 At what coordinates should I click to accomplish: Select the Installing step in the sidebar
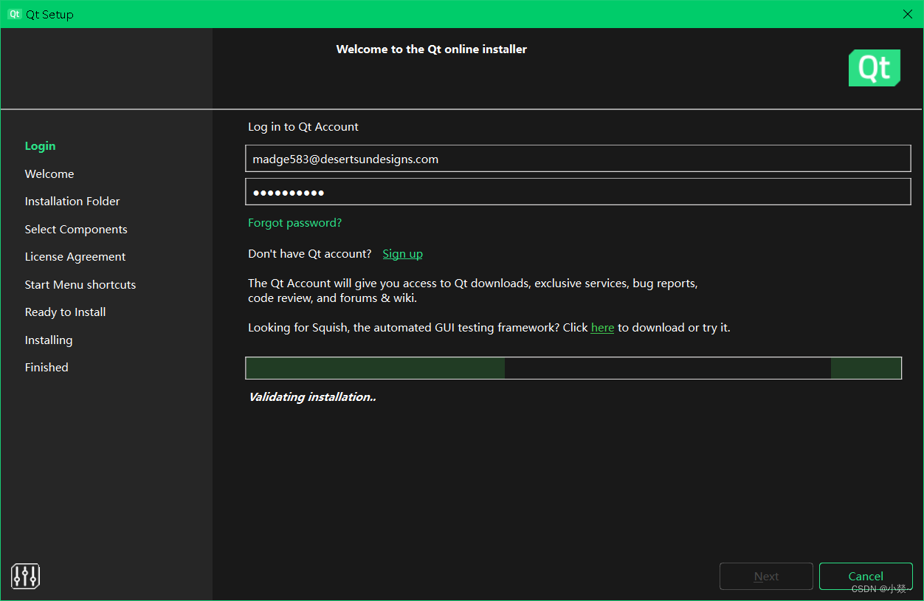[x=49, y=340]
